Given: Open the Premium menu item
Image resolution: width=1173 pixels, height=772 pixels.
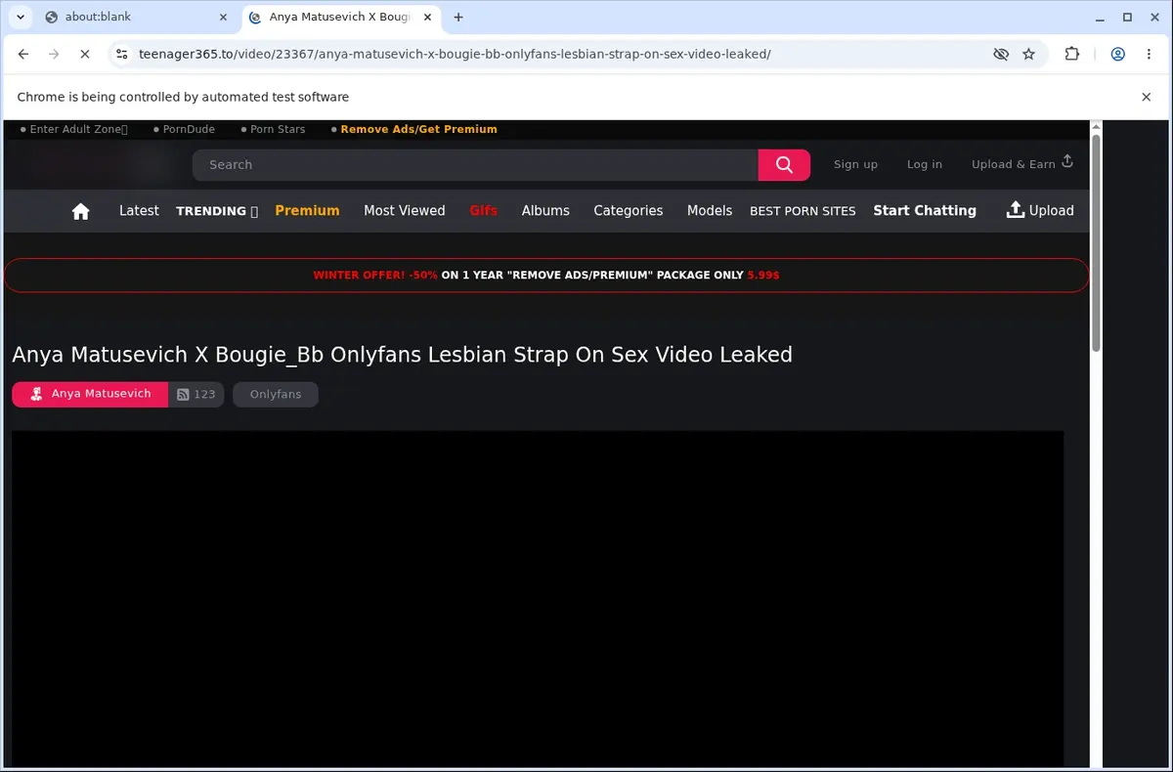Looking at the screenshot, I should (x=307, y=210).
